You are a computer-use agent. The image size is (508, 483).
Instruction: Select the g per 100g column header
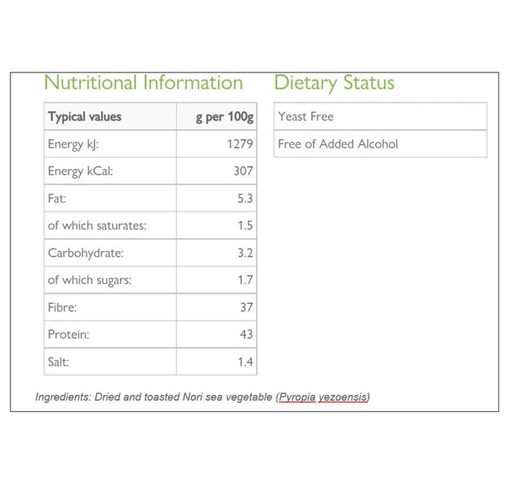[224, 118]
